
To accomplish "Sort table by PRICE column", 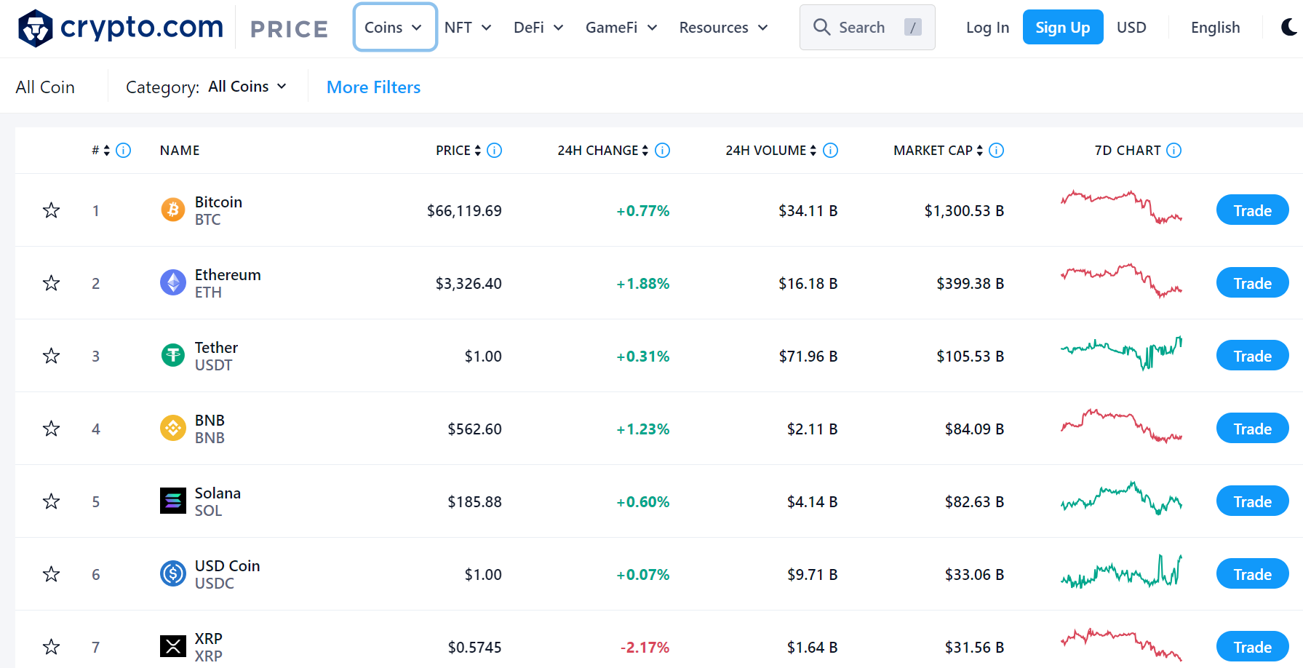I will 478,150.
